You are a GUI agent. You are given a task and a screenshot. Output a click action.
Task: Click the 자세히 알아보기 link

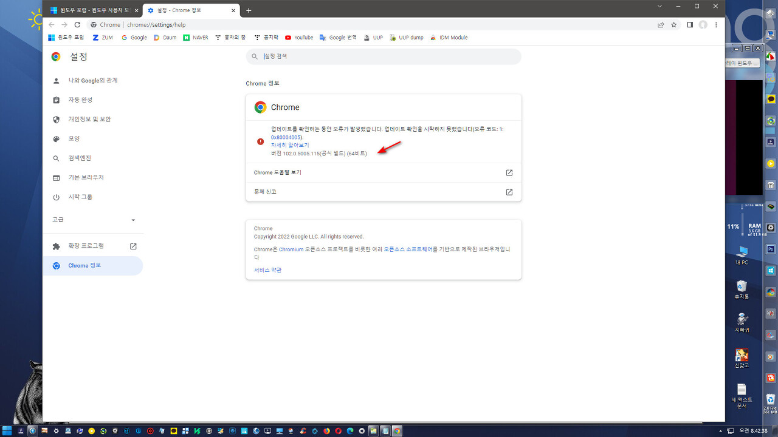[x=290, y=146]
